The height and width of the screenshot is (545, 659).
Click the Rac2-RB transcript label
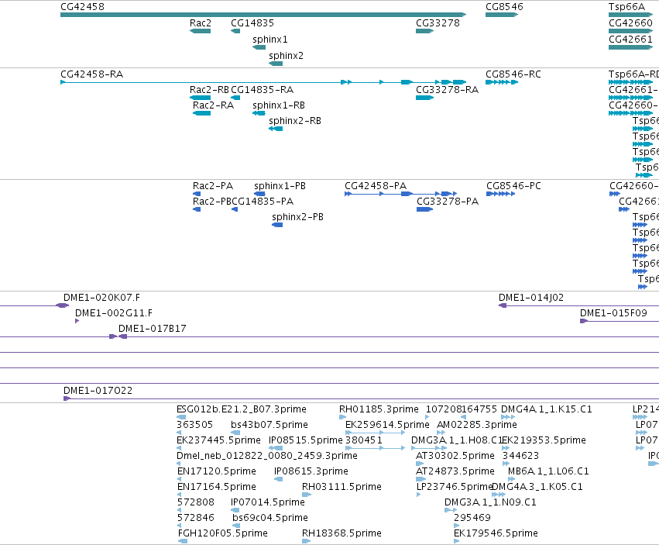[x=209, y=90]
